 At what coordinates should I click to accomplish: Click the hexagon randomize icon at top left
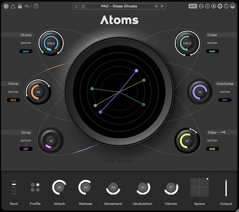click(6, 6)
